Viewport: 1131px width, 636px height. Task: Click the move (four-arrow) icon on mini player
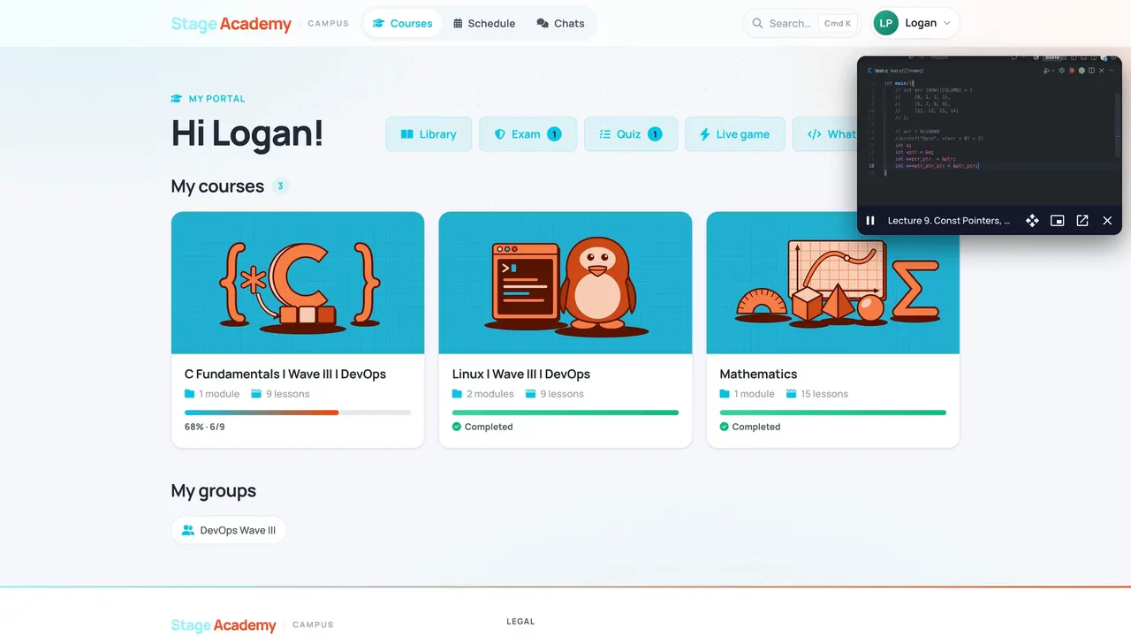pyautogui.click(x=1032, y=221)
